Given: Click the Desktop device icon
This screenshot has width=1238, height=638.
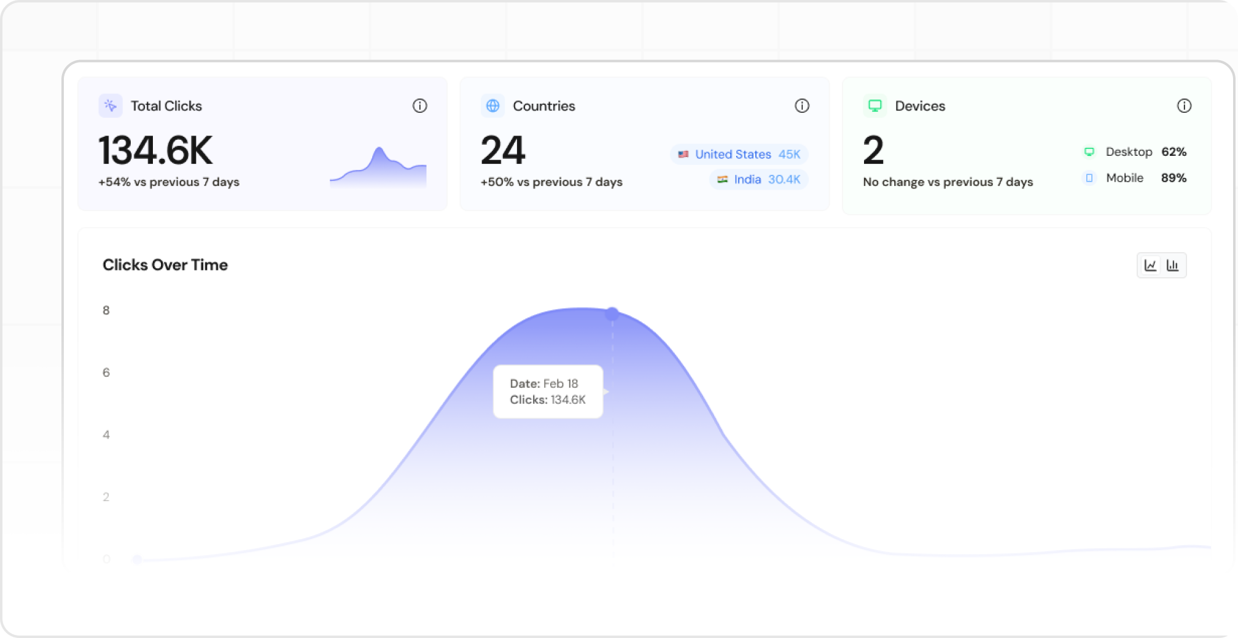Looking at the screenshot, I should 1089,152.
